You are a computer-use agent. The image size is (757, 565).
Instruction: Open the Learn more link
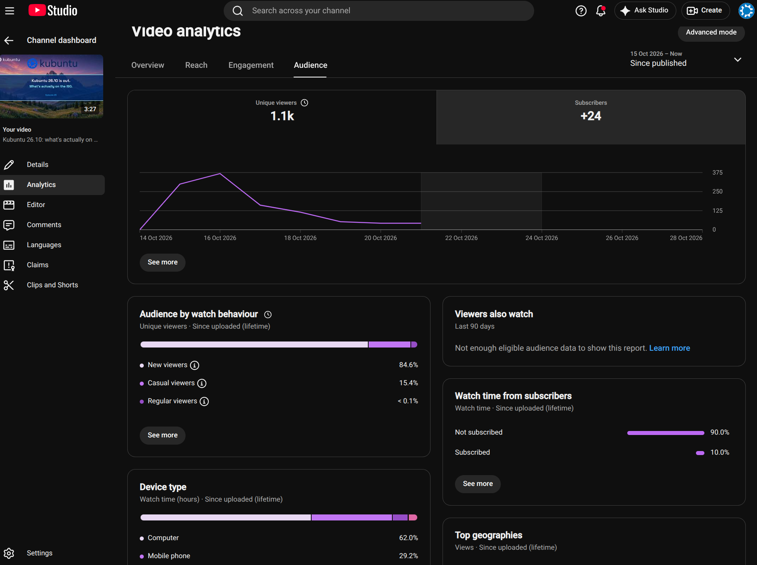pyautogui.click(x=669, y=348)
